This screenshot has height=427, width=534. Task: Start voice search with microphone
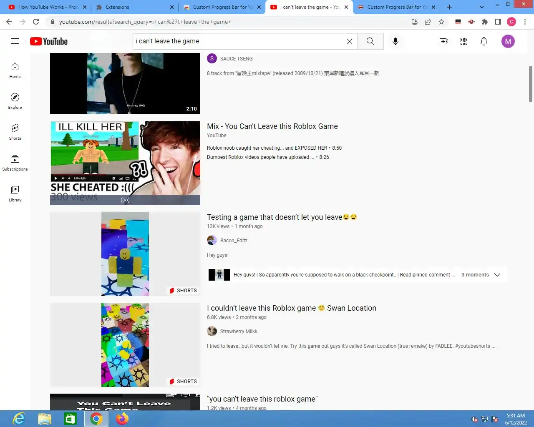coord(395,41)
